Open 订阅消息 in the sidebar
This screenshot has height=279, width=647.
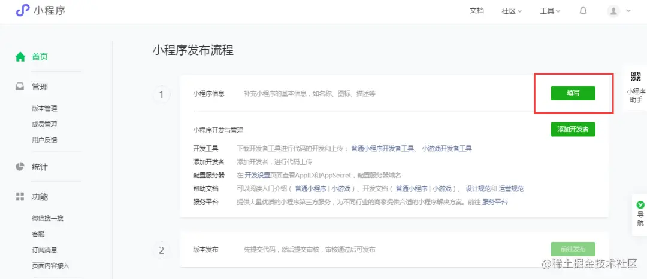point(44,250)
